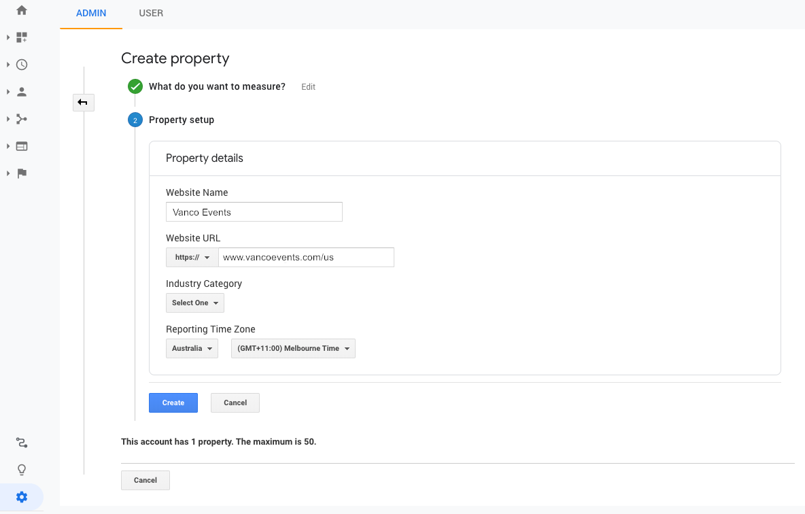The width and height of the screenshot is (805, 514).
Task: Click the Website Name input field
Action: coord(254,212)
